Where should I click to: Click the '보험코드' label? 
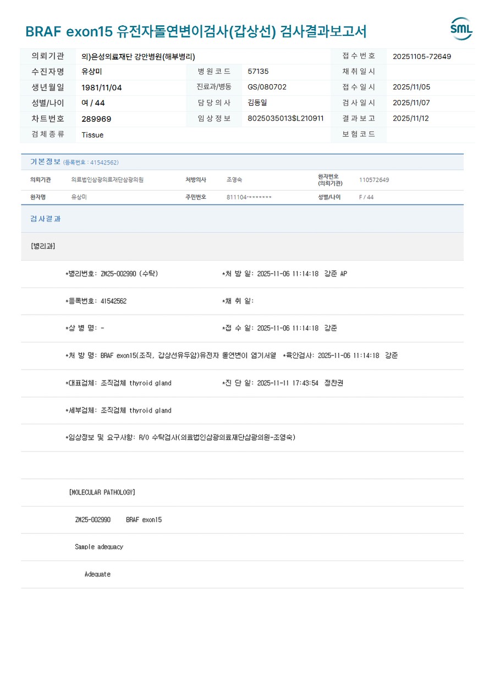point(359,134)
